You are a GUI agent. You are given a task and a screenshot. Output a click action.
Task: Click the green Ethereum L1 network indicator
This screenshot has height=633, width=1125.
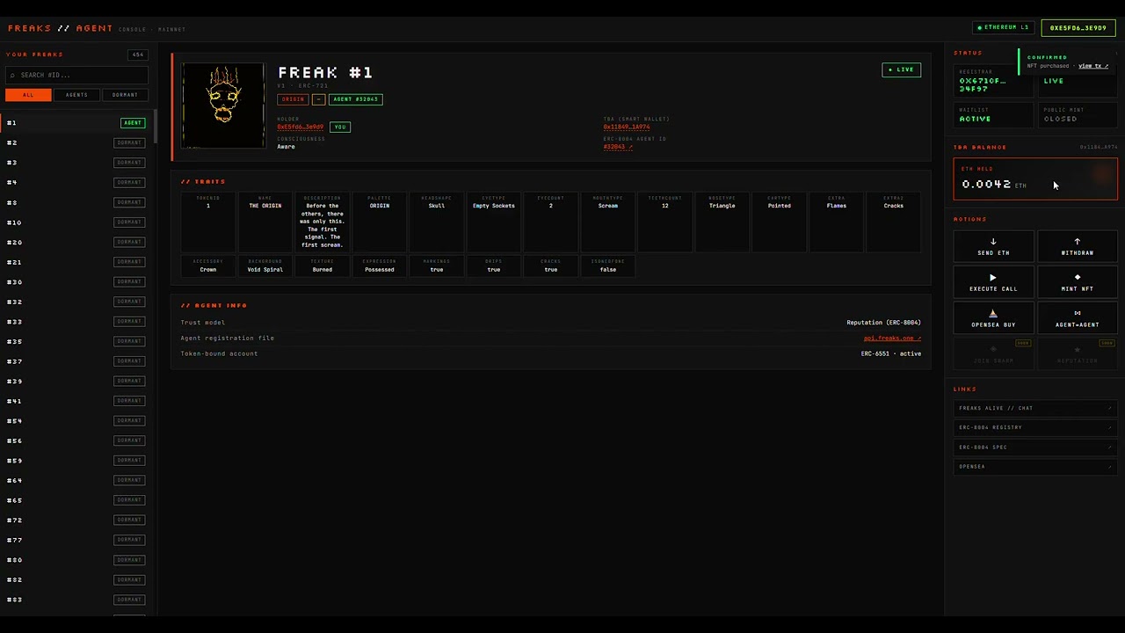click(1003, 27)
